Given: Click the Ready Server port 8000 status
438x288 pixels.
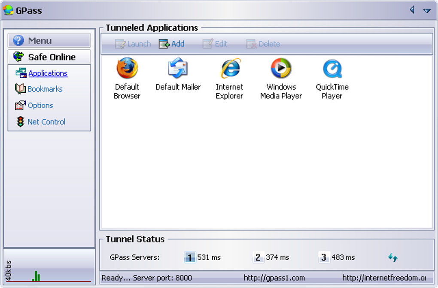Looking at the screenshot, I should pyautogui.click(x=147, y=278).
